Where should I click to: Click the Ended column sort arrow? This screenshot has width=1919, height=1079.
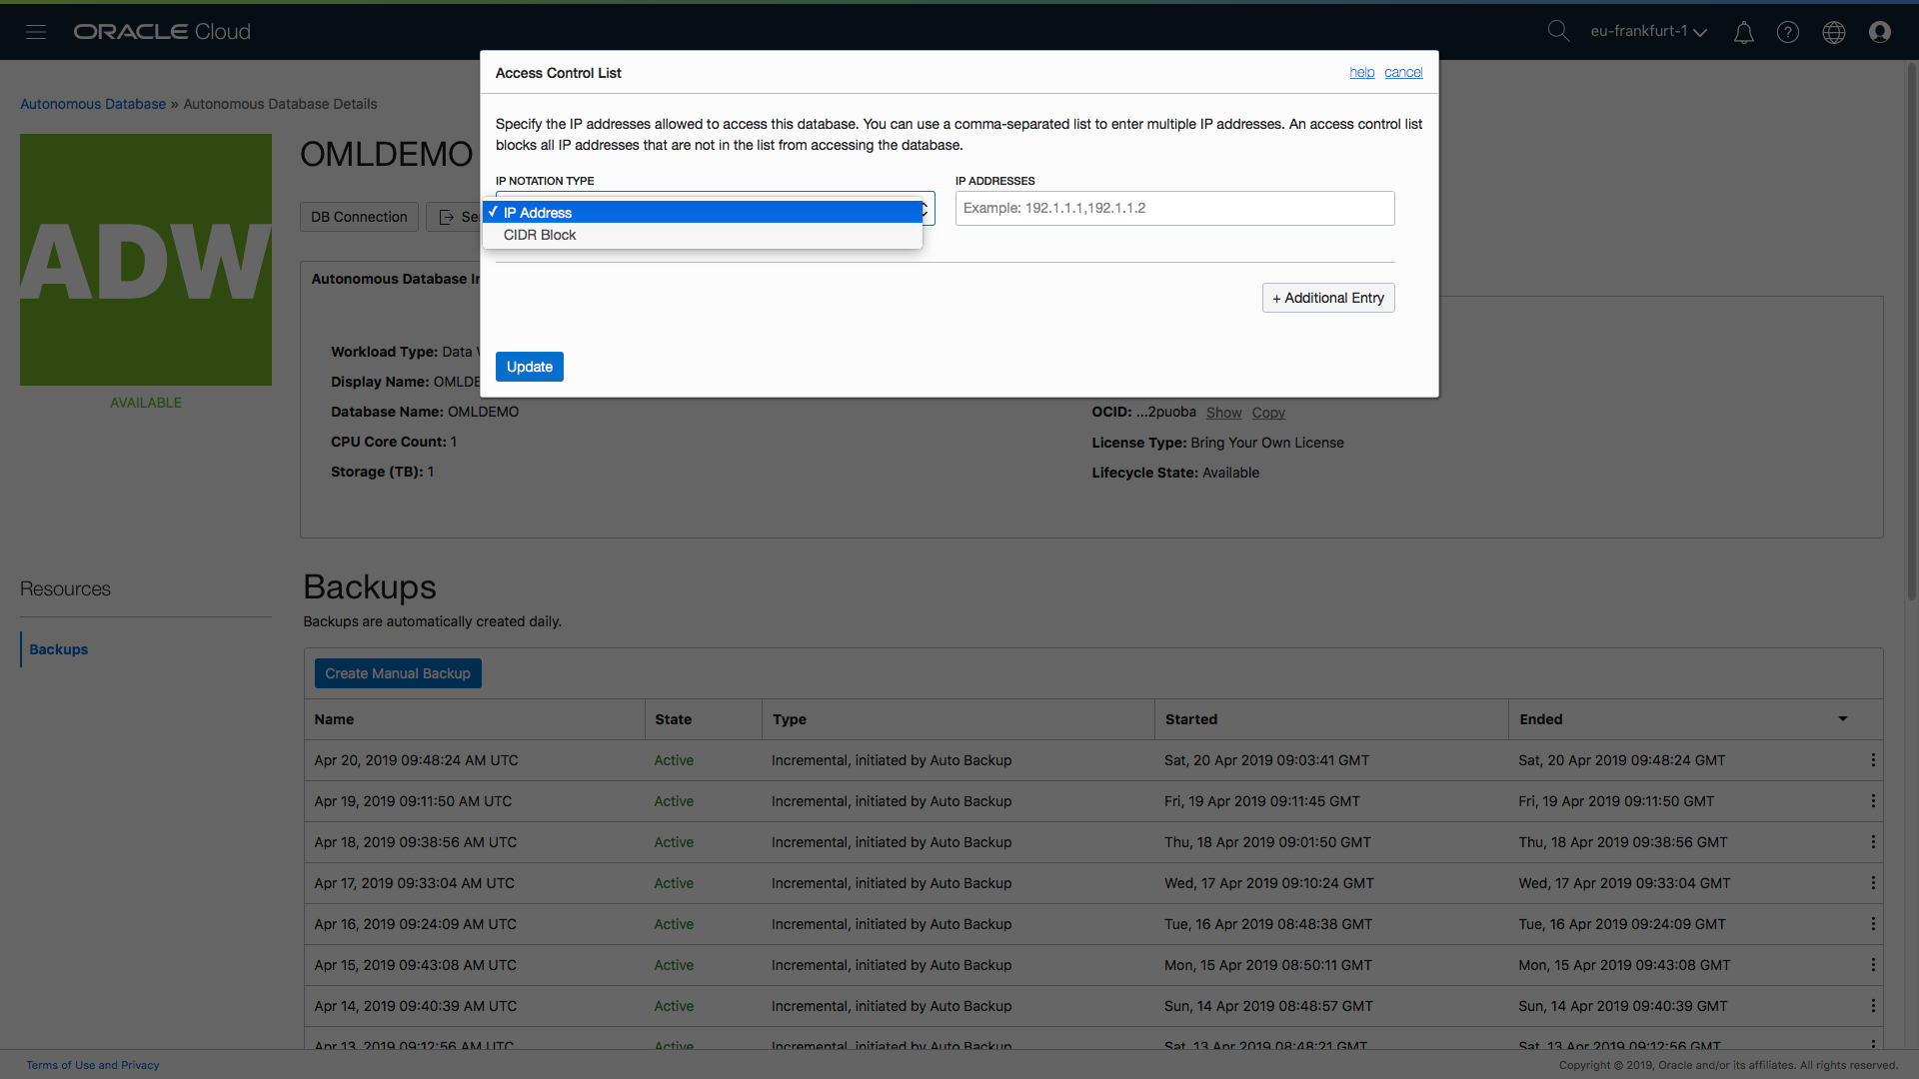1843,719
